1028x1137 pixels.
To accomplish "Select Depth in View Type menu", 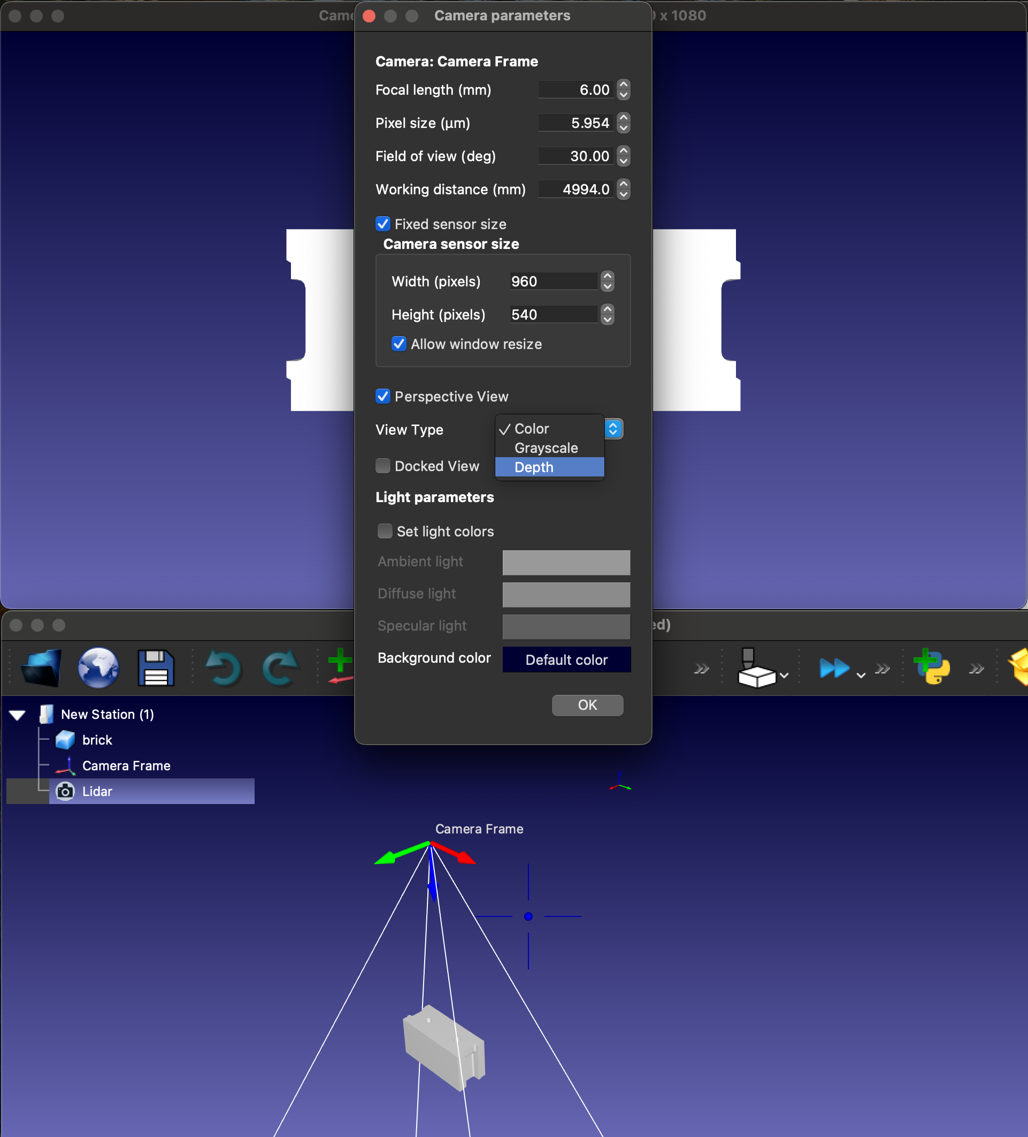I will pos(533,467).
